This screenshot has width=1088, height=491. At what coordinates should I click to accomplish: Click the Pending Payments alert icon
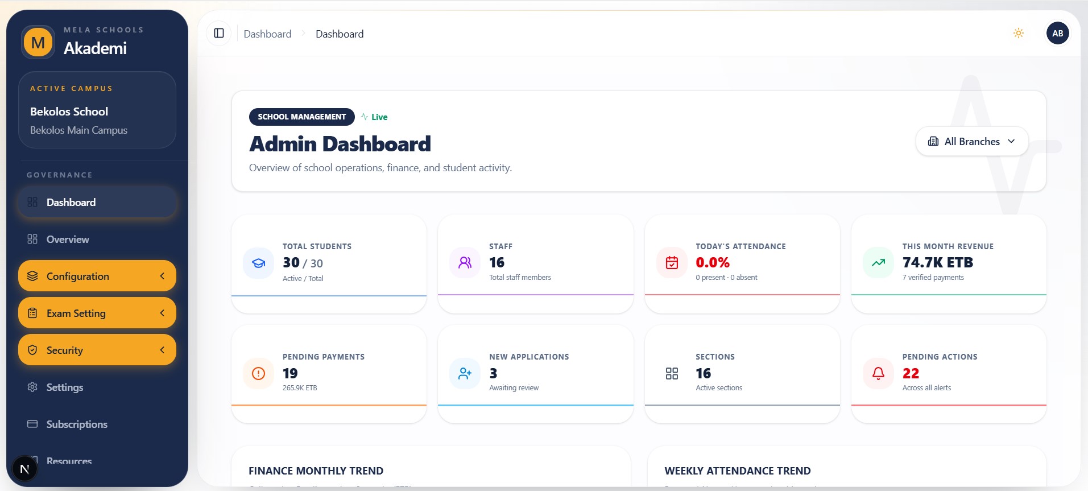pos(259,373)
